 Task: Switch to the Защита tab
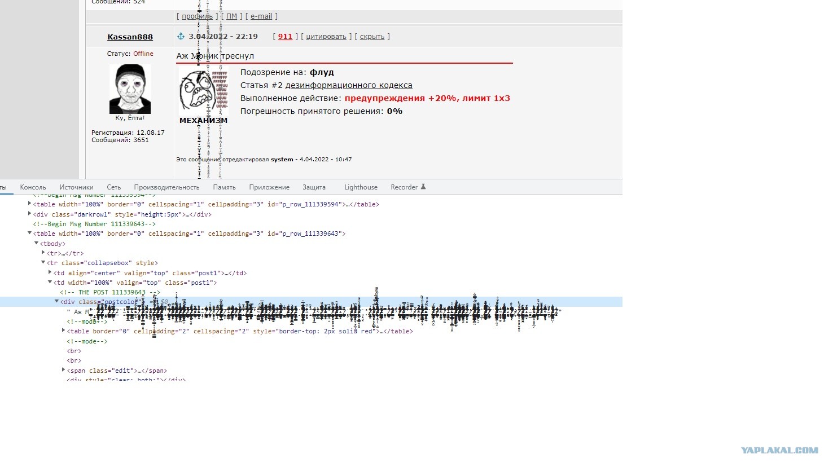(314, 187)
